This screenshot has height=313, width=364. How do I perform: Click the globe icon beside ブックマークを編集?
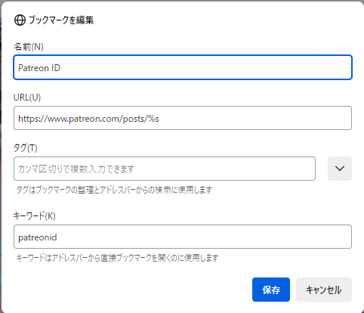[x=20, y=20]
